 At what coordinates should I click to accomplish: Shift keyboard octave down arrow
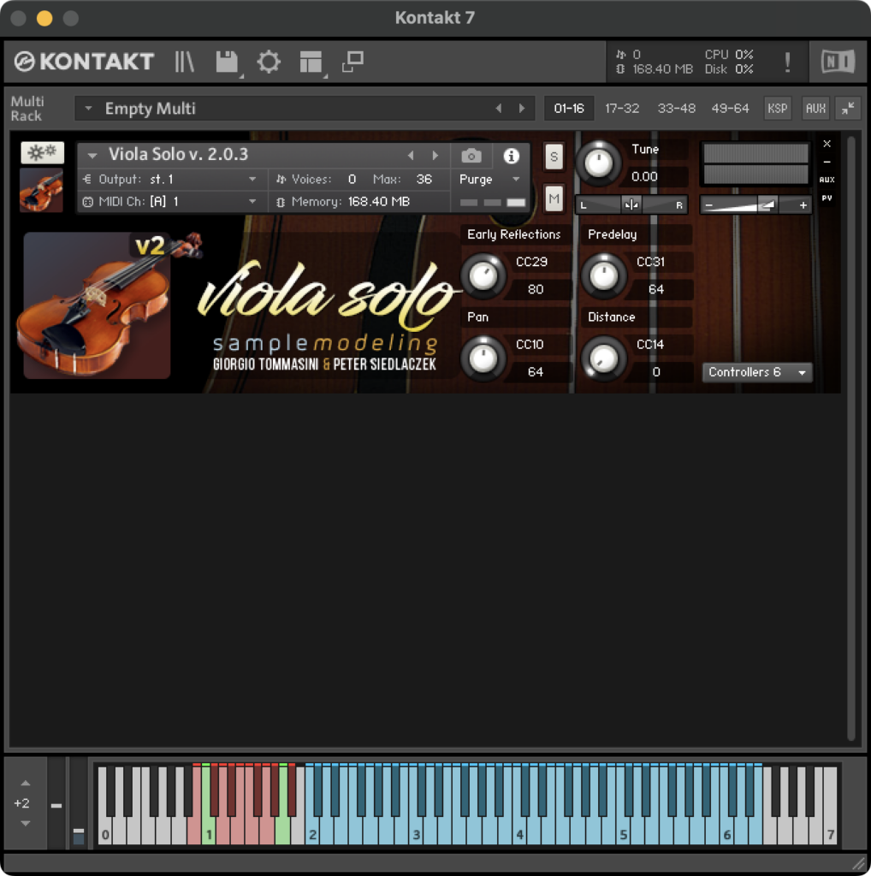pos(25,824)
